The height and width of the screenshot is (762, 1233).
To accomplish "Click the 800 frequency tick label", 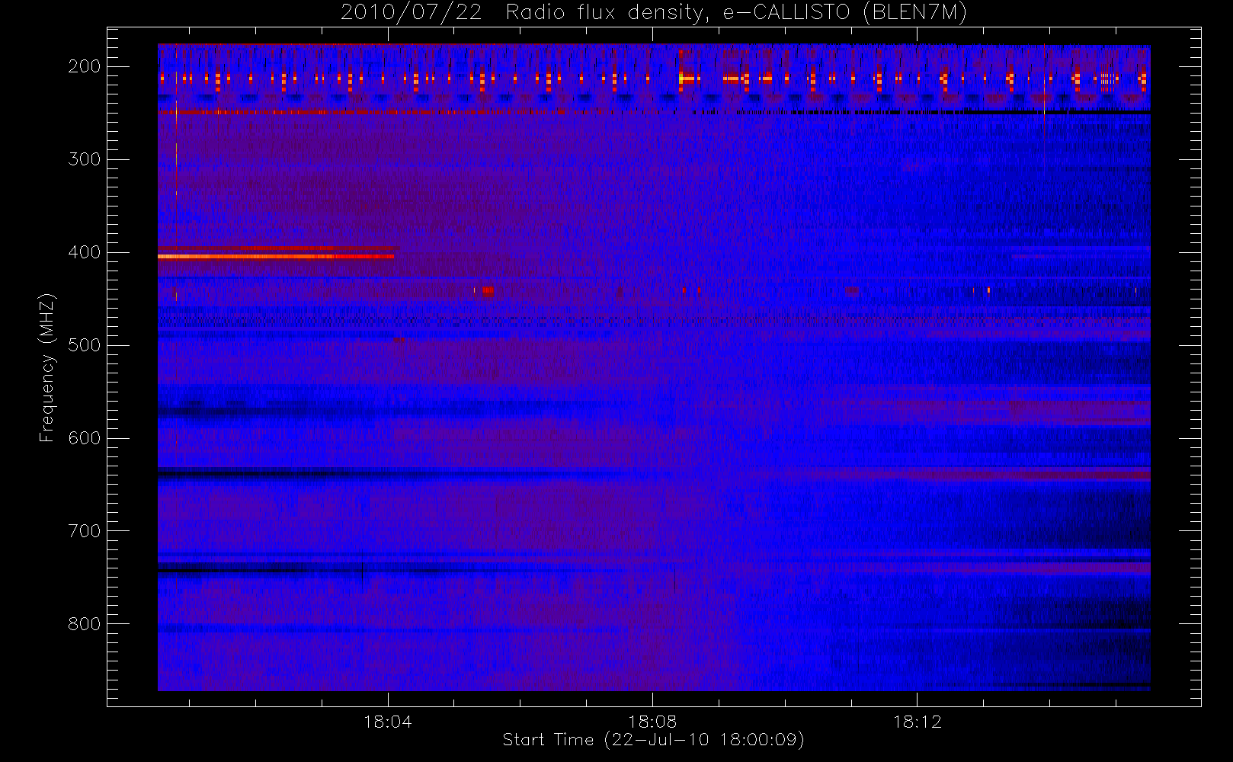I will pos(85,624).
